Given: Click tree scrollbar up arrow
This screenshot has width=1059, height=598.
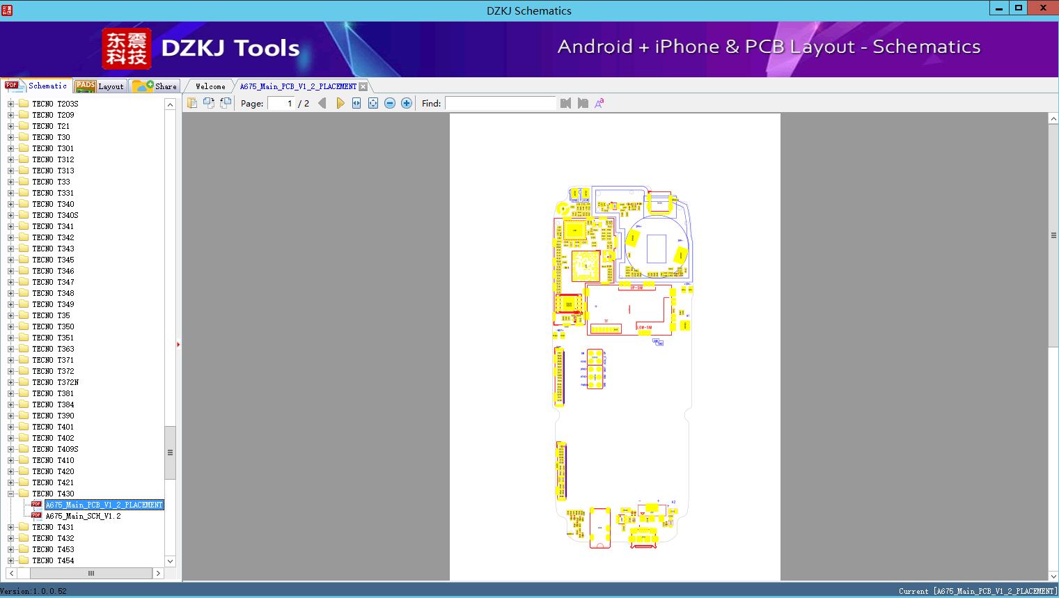Looking at the screenshot, I should (170, 104).
